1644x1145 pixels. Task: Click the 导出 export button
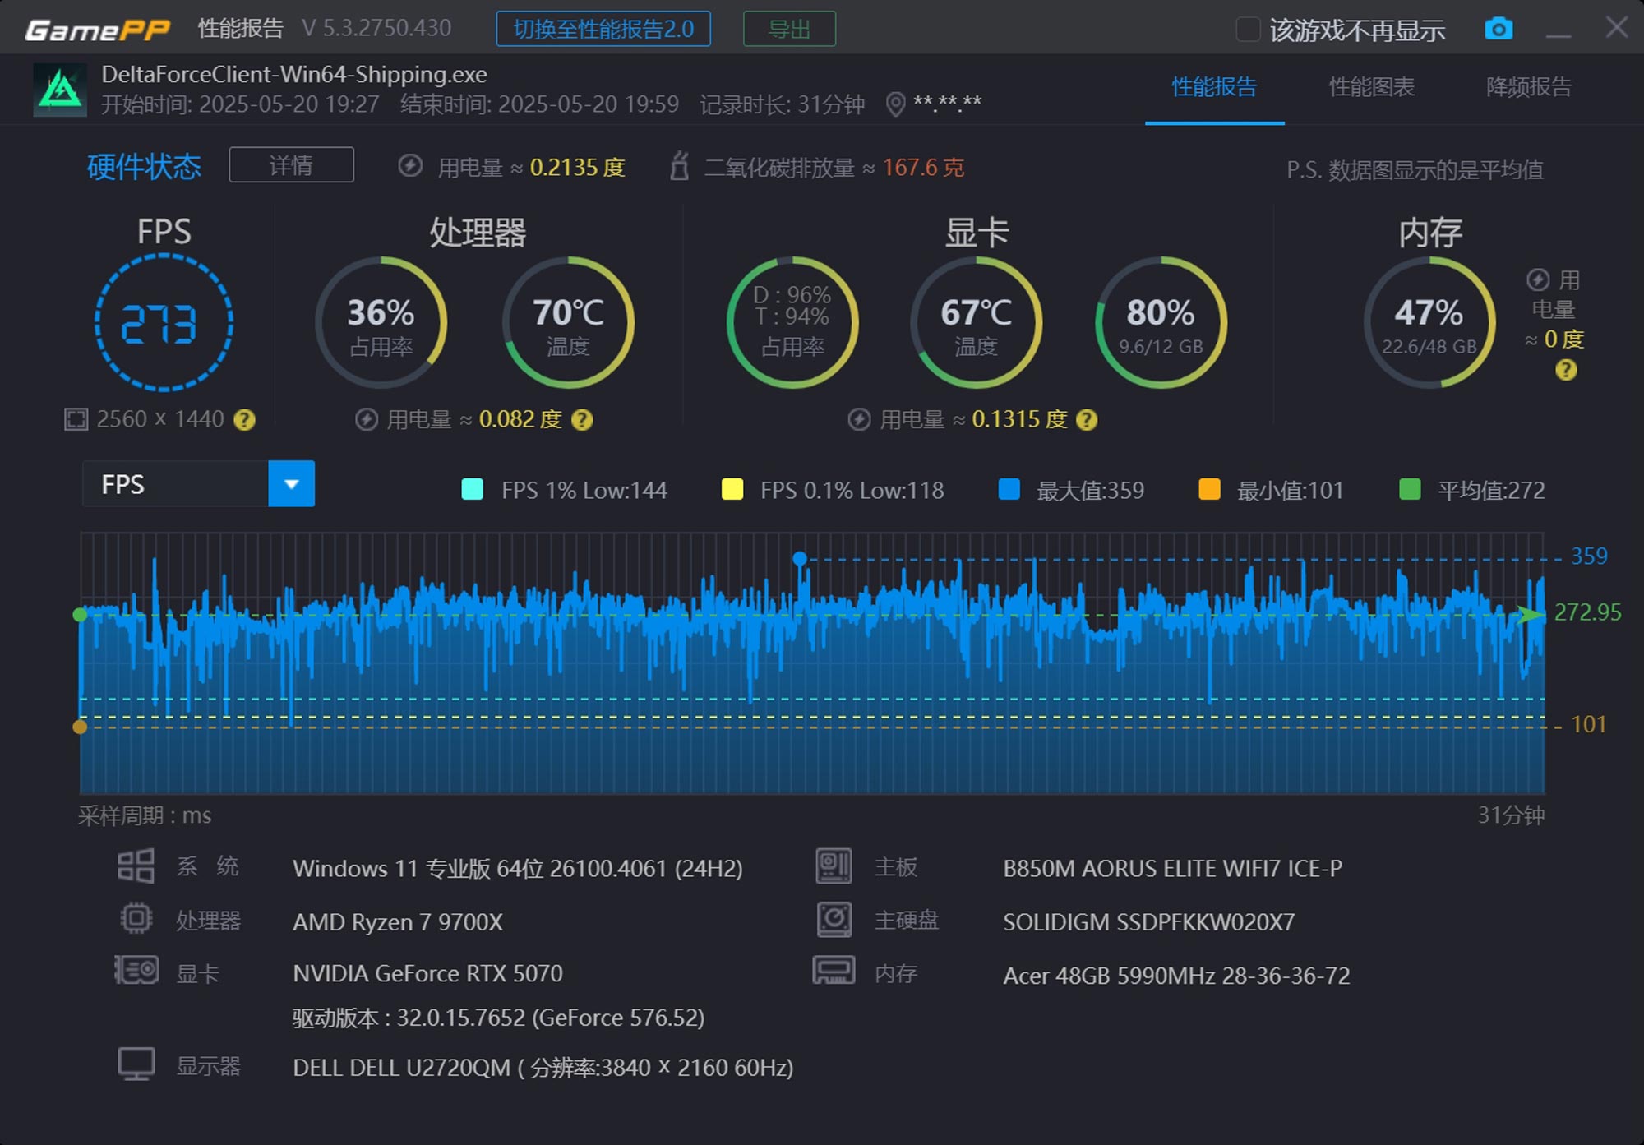[789, 30]
